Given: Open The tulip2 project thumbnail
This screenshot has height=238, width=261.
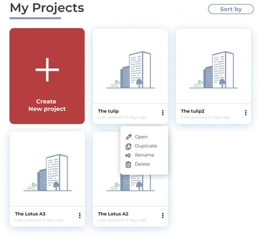Looking at the screenshot, I should coord(213,66).
